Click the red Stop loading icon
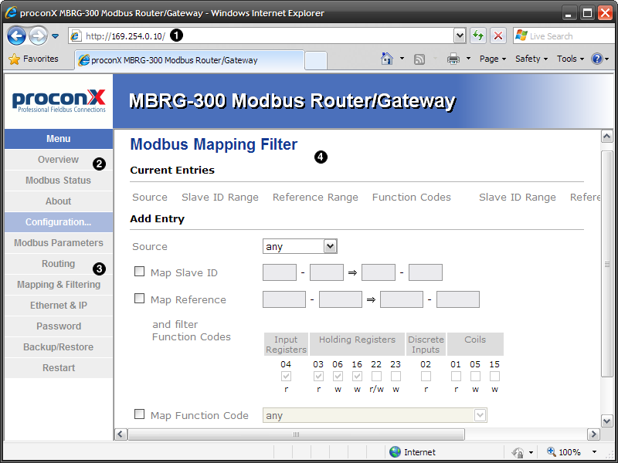618x463 pixels. [x=498, y=36]
